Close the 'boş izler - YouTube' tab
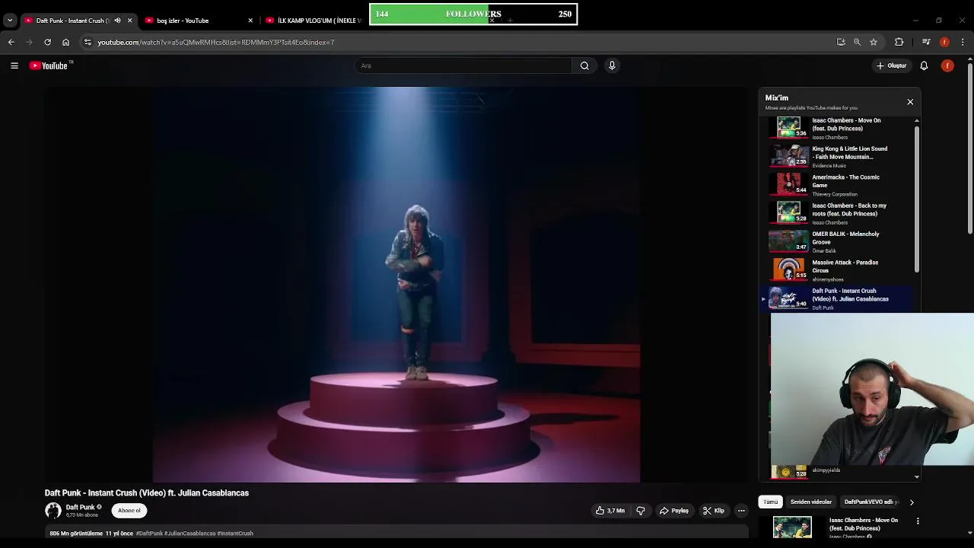 [x=250, y=21]
